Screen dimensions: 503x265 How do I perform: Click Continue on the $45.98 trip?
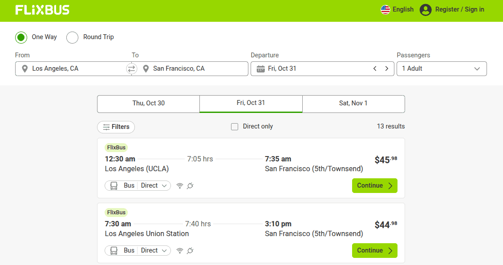click(374, 185)
